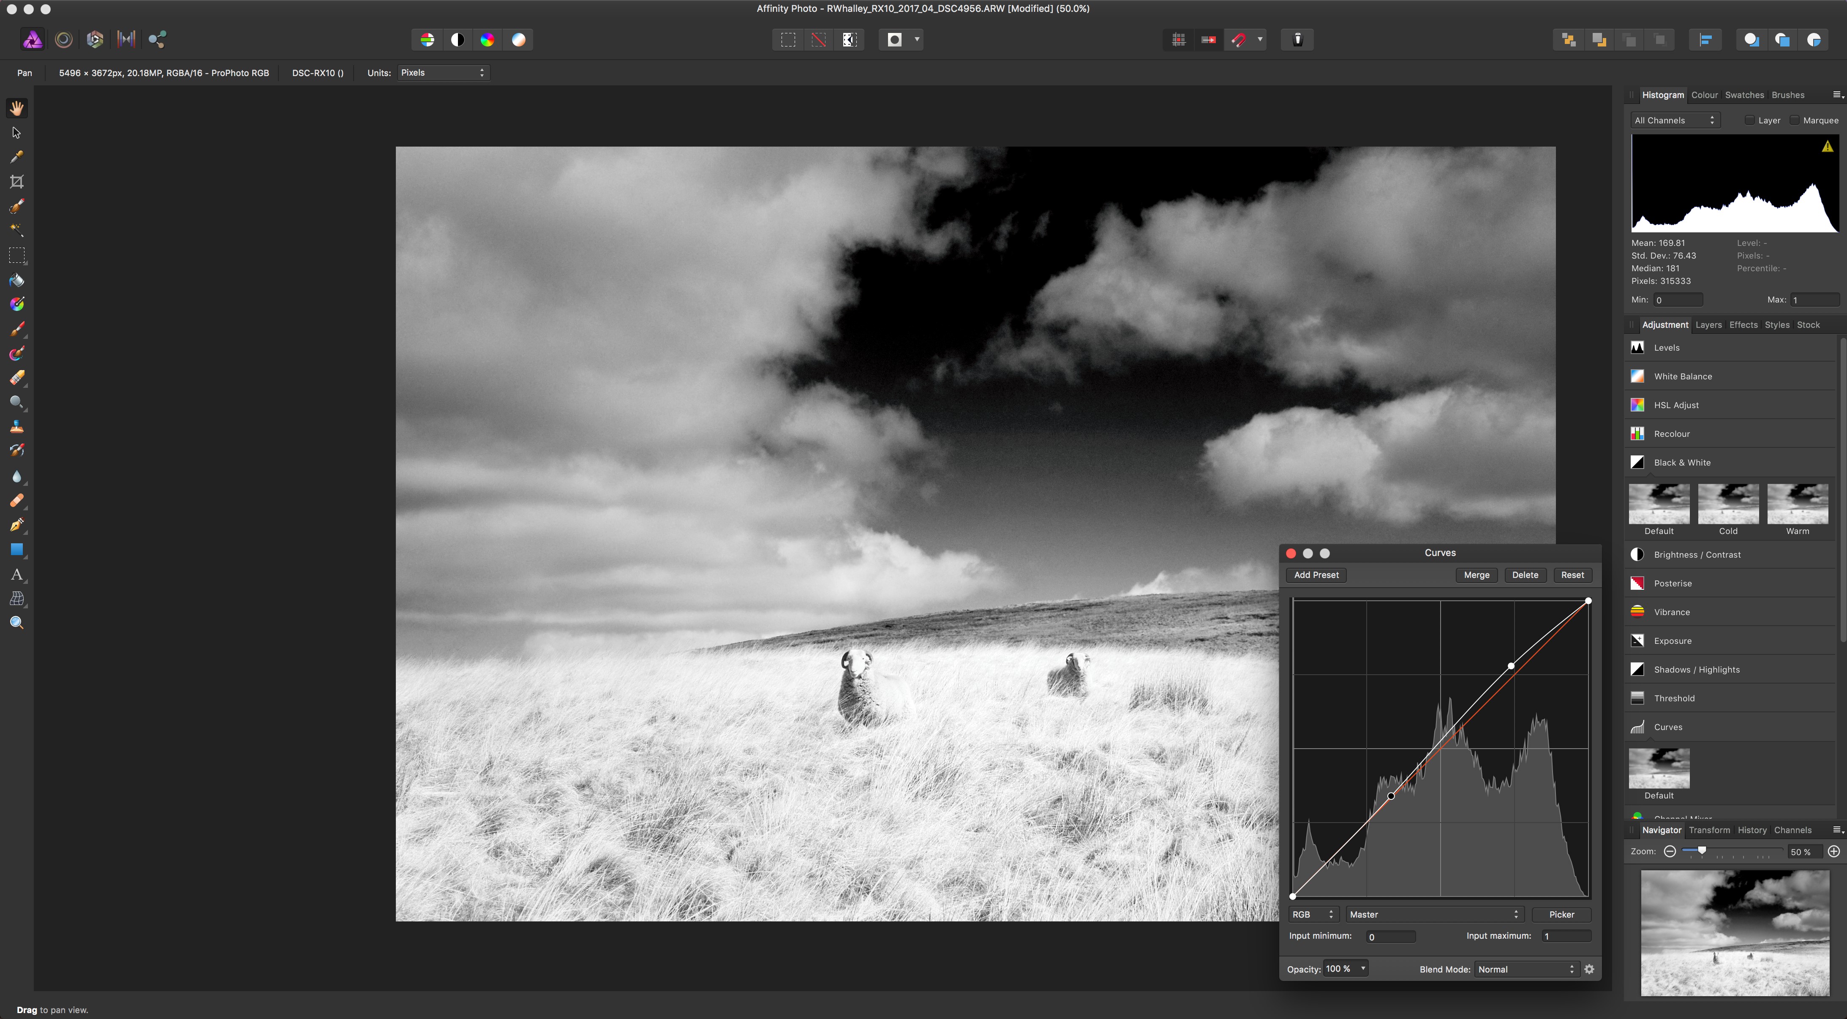Click the Navigator zoom slider
The width and height of the screenshot is (1847, 1019).
tap(1701, 850)
